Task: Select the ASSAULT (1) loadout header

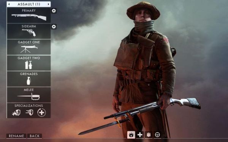Action: pyautogui.click(x=28, y=4)
